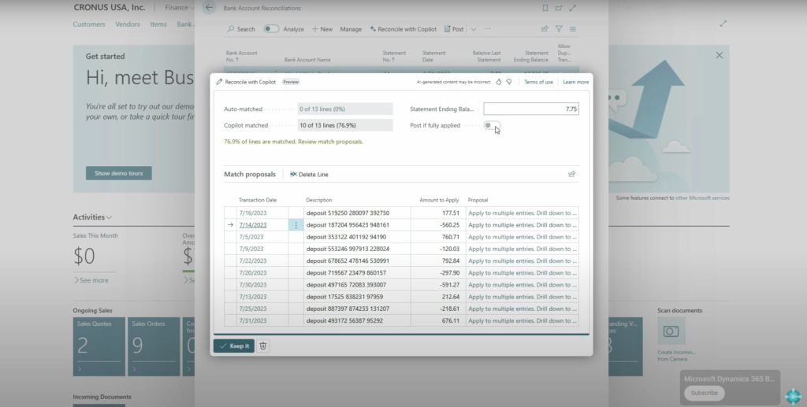Click the share icon in Match proposals
The image size is (807, 407).
click(571, 174)
